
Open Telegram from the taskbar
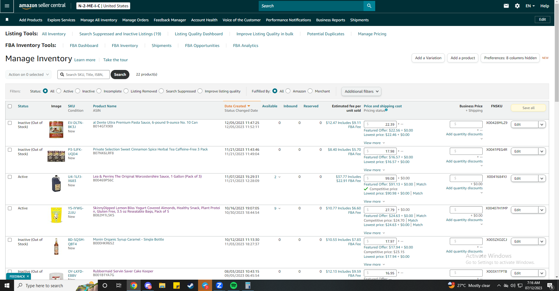pos(205,285)
